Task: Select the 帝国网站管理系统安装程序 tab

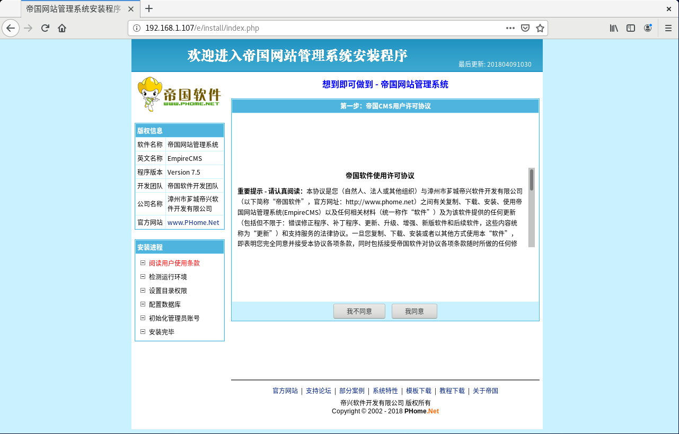Action: (x=81, y=8)
